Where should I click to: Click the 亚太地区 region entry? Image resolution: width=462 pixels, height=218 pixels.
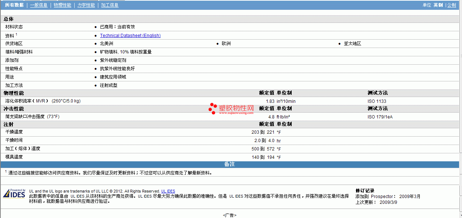(x=352, y=44)
